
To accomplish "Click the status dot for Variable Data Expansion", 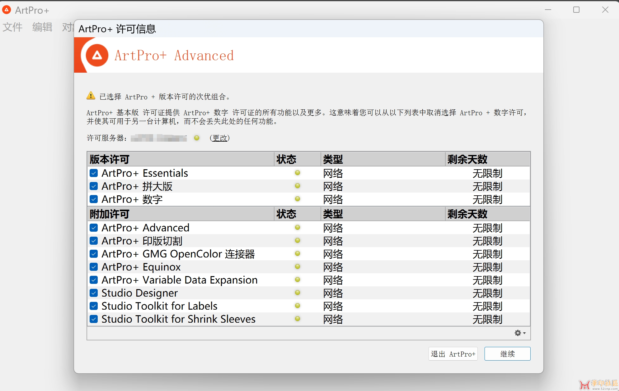I will pos(298,280).
